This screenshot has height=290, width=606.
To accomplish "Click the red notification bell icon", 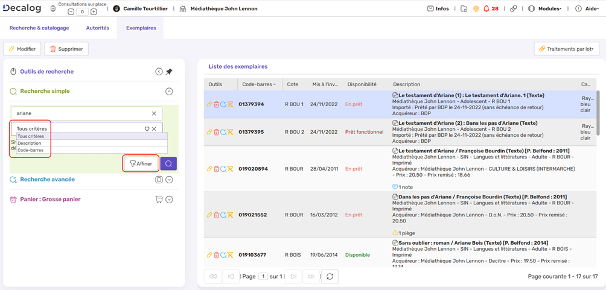I will click(486, 9).
